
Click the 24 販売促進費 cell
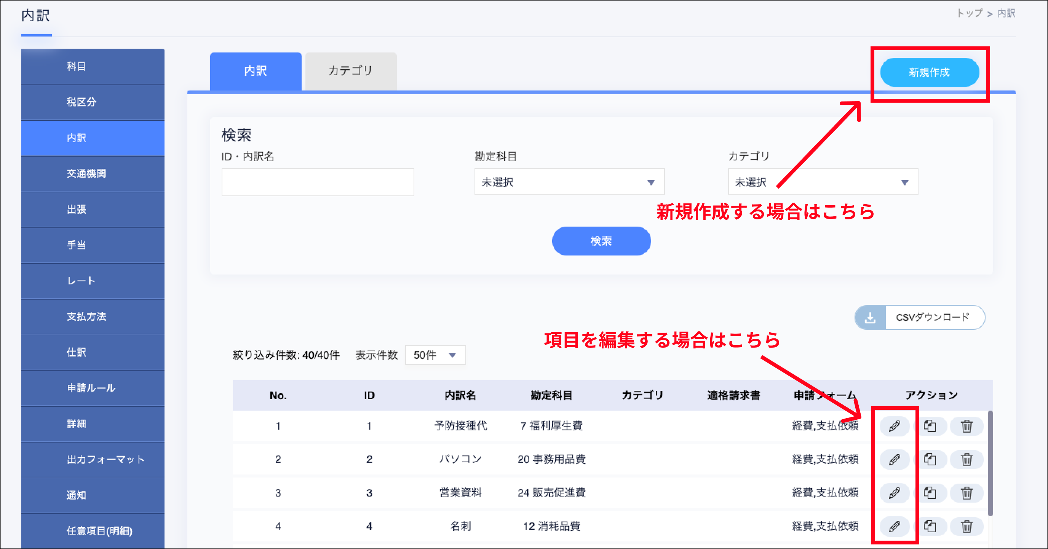[551, 493]
